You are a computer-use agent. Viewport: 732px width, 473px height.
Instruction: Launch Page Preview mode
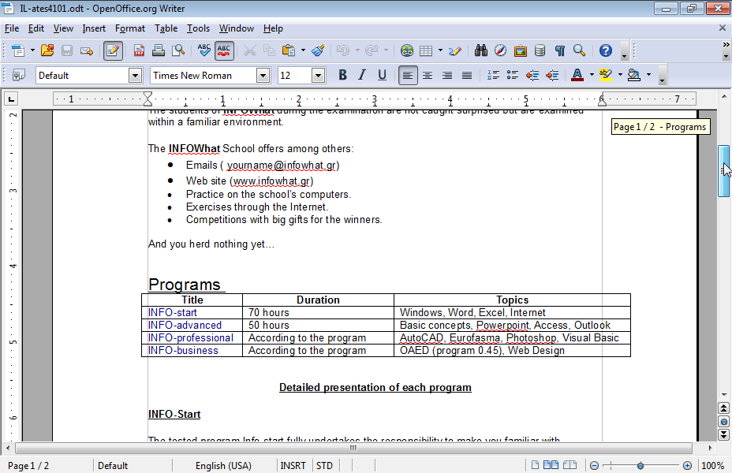tap(177, 50)
